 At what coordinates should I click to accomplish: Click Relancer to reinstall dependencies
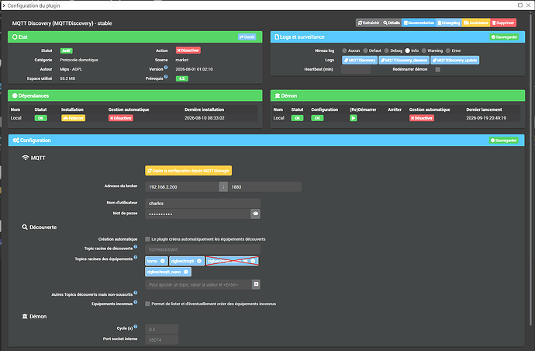[74, 118]
